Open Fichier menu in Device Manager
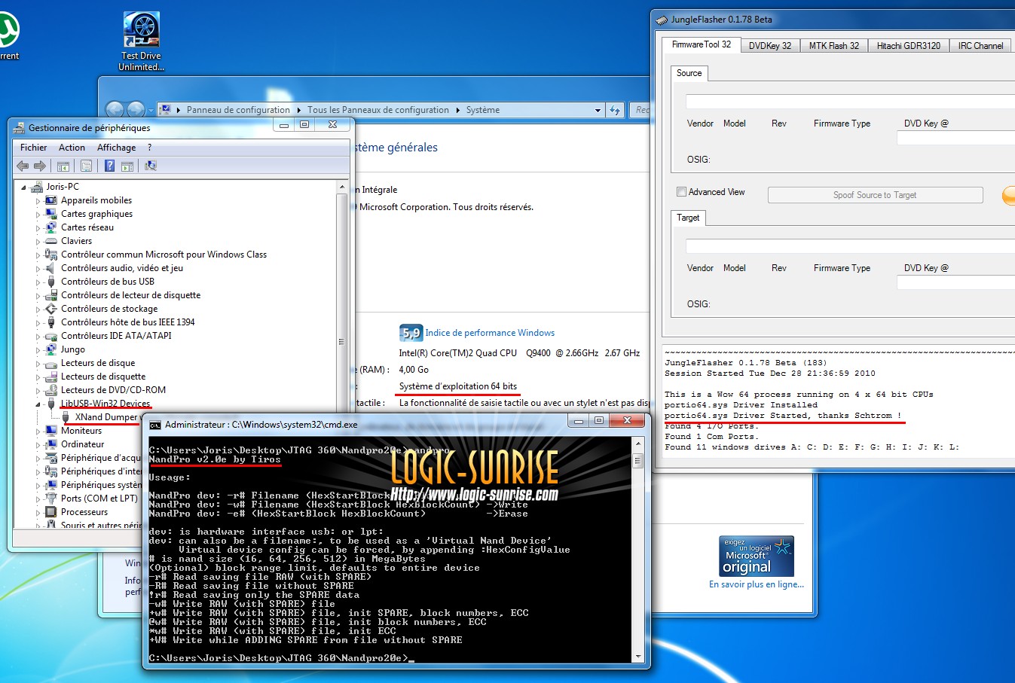This screenshot has height=683, width=1015. point(33,148)
